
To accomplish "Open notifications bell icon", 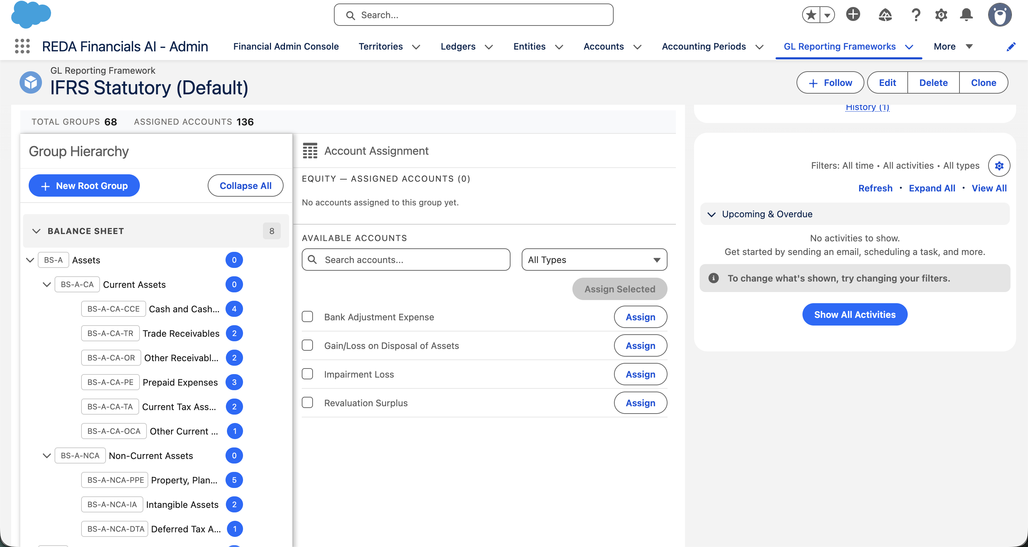I will pyautogui.click(x=966, y=15).
